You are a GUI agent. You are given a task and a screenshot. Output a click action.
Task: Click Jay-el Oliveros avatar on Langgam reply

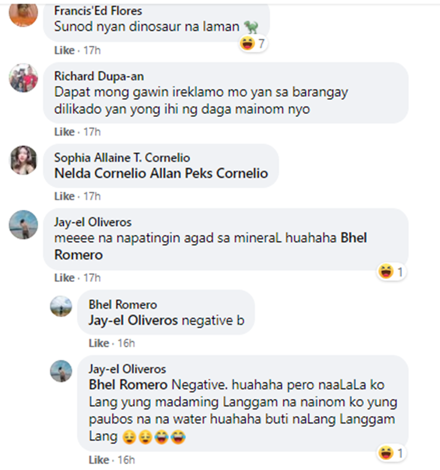pos(61,371)
